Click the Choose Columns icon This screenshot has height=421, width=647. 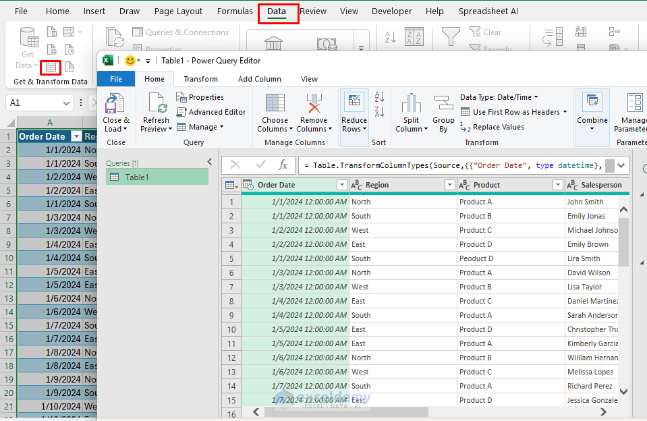point(275,103)
